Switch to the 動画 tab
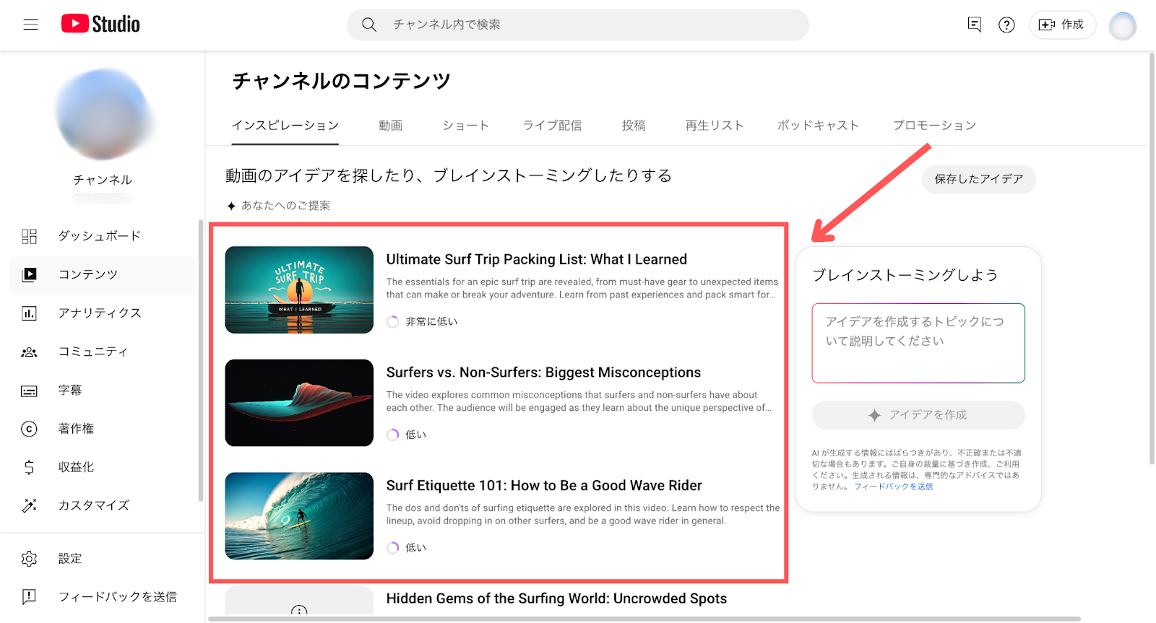The height and width of the screenshot is (623, 1156). pos(391,126)
